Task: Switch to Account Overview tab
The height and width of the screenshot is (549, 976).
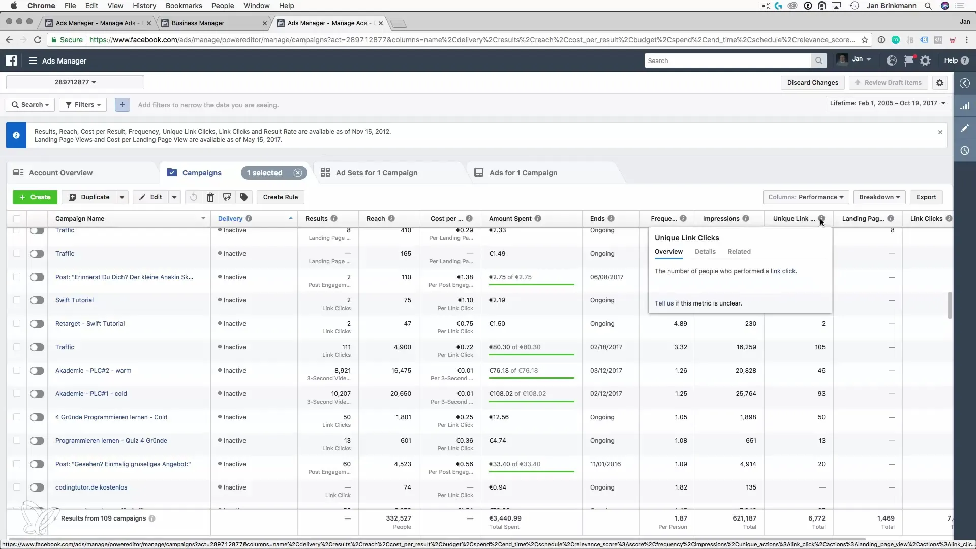Action: [60, 173]
